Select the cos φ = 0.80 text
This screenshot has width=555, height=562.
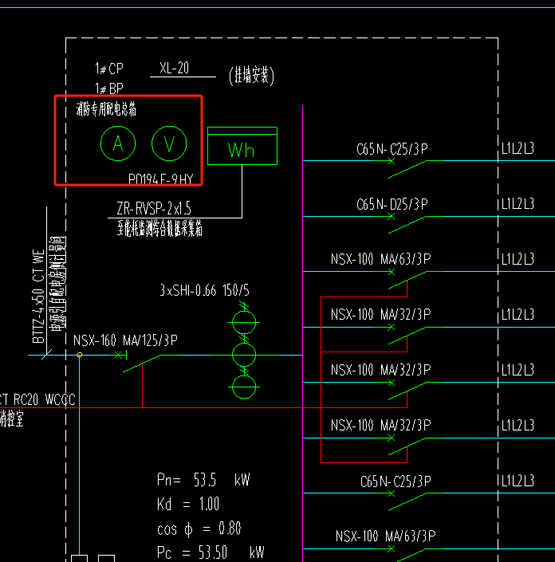(x=199, y=529)
